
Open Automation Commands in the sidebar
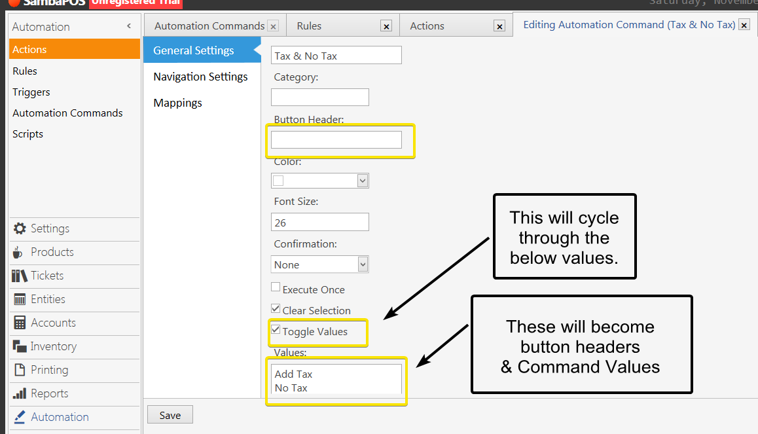[x=67, y=113]
